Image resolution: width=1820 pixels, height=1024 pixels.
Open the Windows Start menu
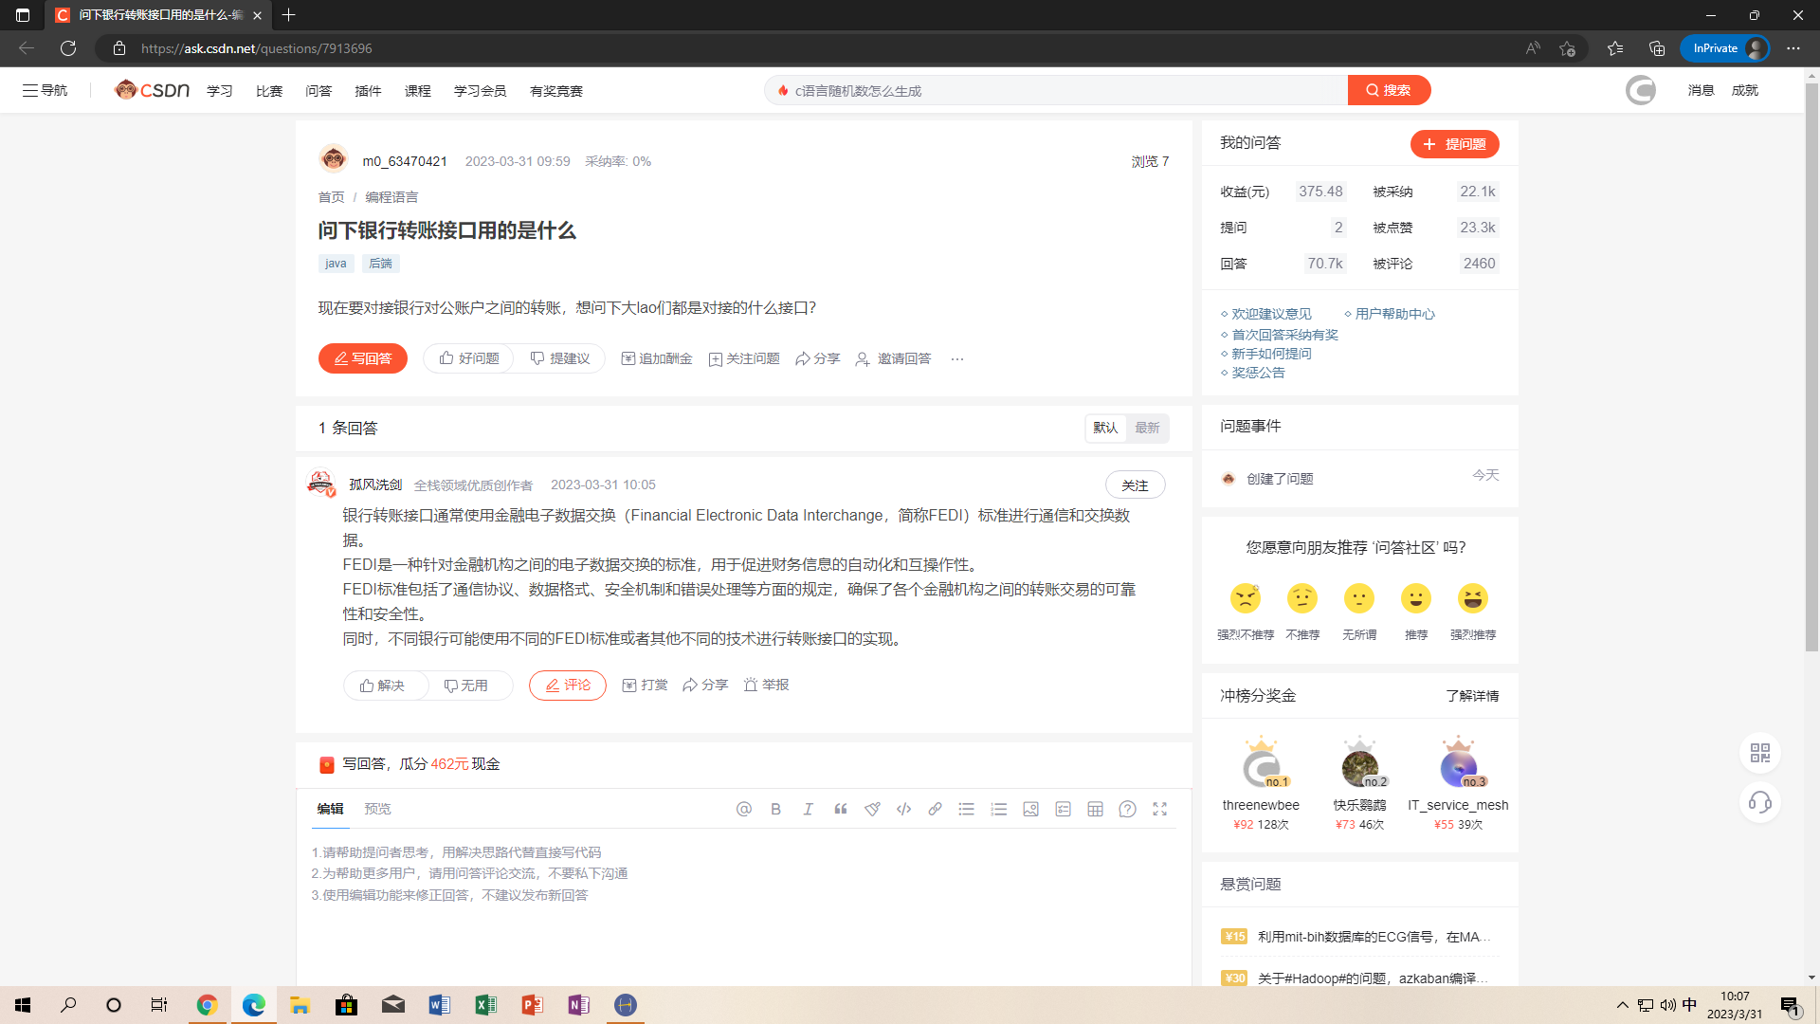(23, 1005)
